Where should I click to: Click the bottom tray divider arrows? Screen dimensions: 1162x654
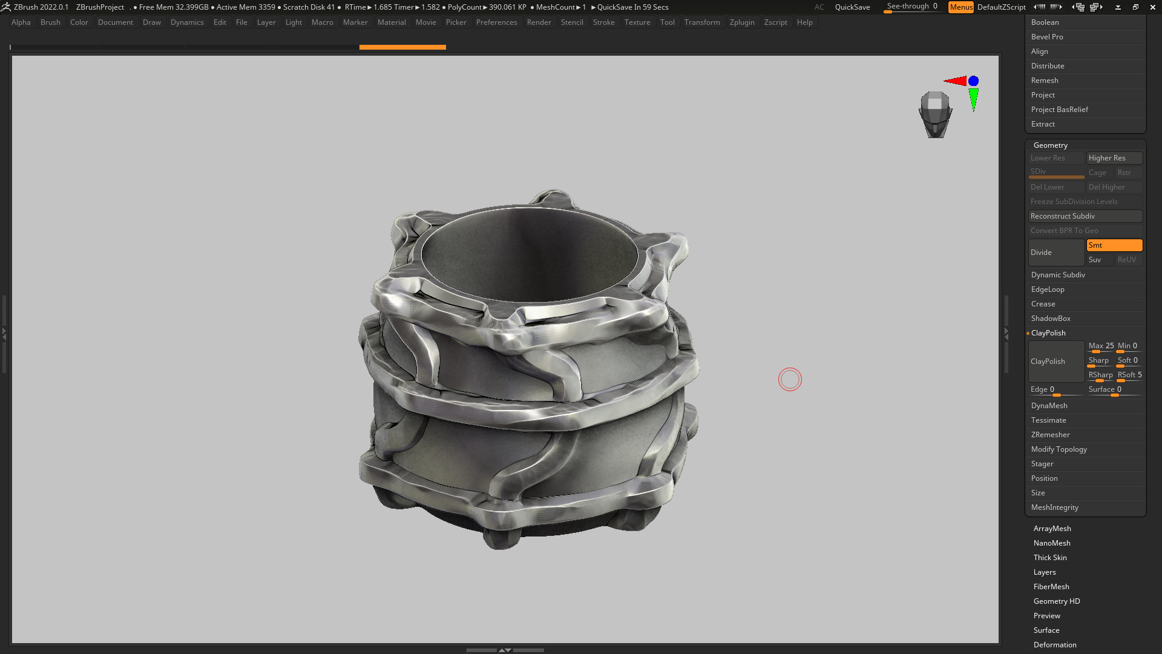tap(505, 650)
